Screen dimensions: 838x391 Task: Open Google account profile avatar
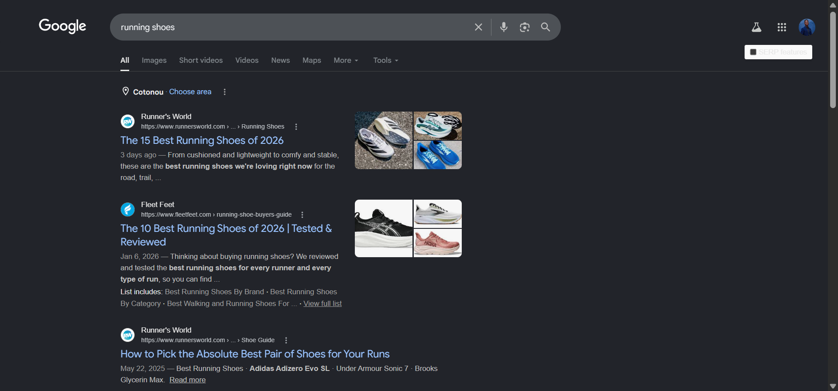[x=807, y=27]
